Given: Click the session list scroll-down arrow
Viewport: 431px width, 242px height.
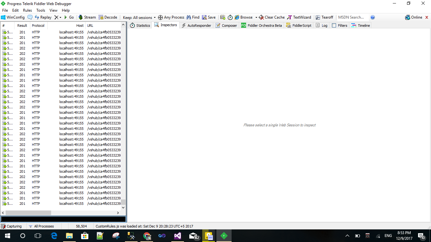Looking at the screenshot, I should point(123,208).
